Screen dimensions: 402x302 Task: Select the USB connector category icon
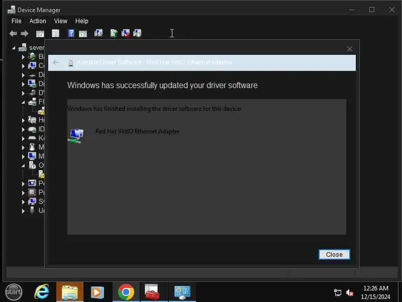point(32,210)
